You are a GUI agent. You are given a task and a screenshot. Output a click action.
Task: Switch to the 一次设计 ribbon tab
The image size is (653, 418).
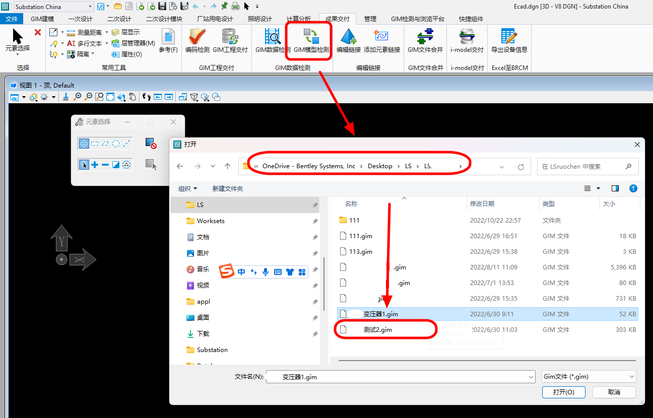[x=81, y=19]
